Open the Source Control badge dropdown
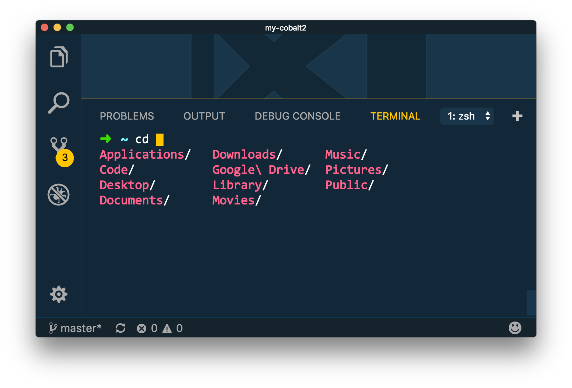572x388 pixels. click(65, 157)
